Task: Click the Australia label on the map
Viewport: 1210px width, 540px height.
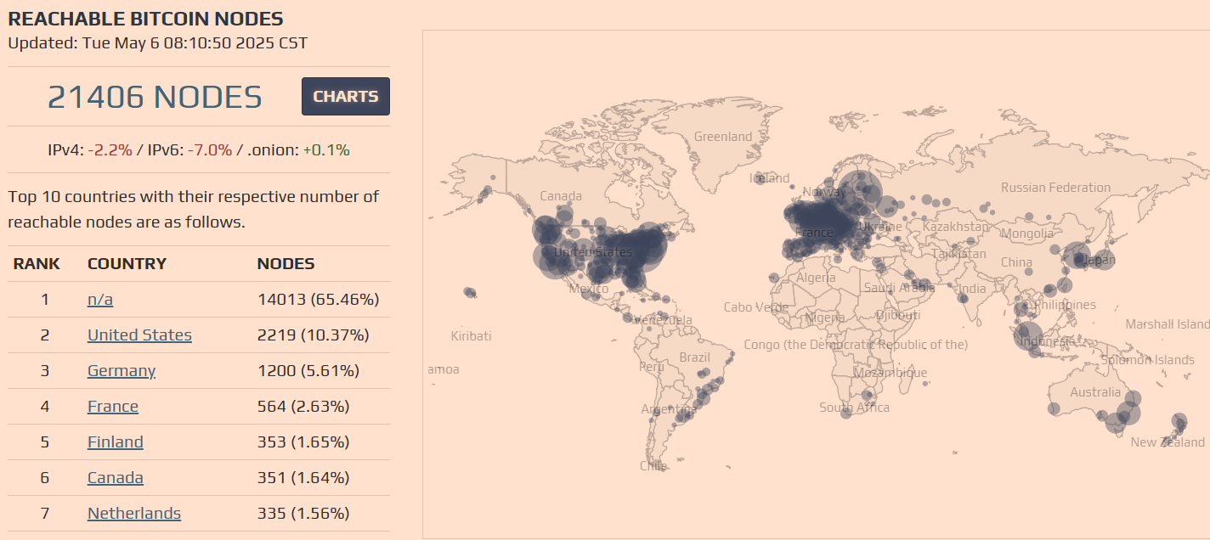Action: tap(1095, 392)
